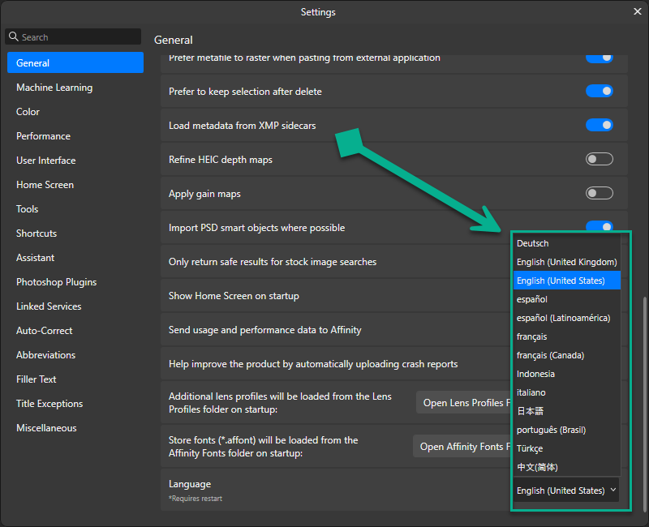The height and width of the screenshot is (527, 649).
Task: Select English (United Kingdom) language option
Action: 566,262
